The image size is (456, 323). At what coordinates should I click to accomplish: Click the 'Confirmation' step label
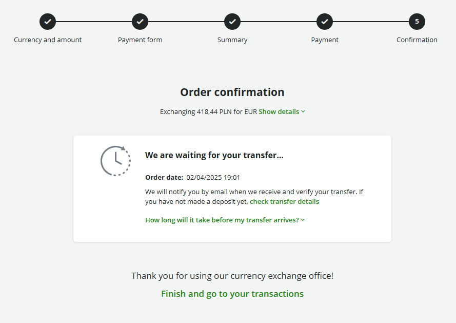pyautogui.click(x=417, y=40)
